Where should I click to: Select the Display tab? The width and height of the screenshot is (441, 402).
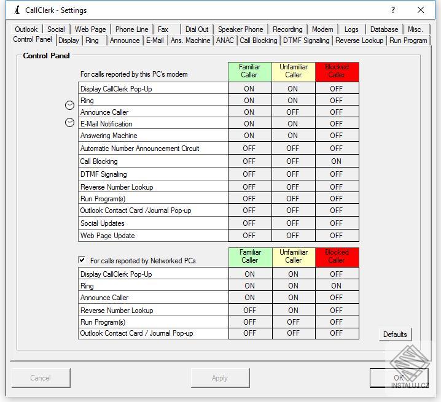pos(69,41)
